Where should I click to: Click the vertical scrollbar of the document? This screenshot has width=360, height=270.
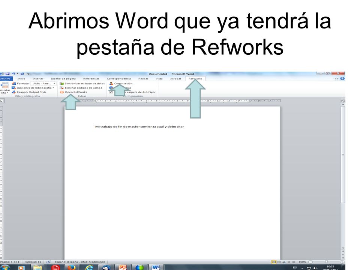(343, 154)
